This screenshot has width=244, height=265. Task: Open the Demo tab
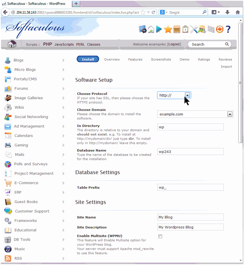[185, 59]
